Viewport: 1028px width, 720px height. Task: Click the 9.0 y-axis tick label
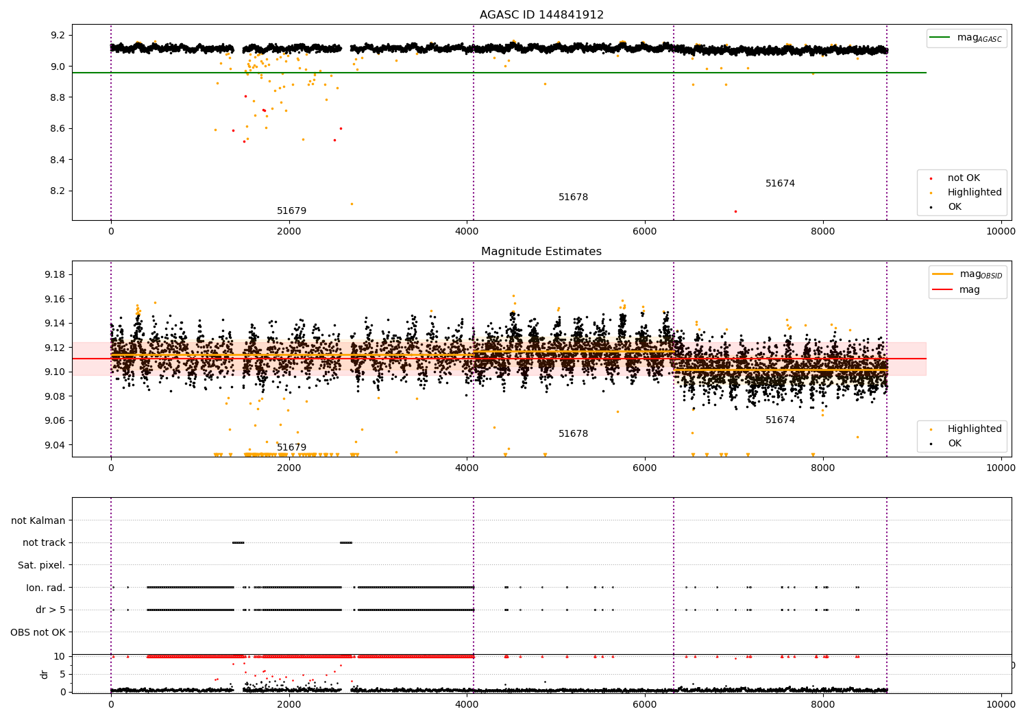(58, 67)
